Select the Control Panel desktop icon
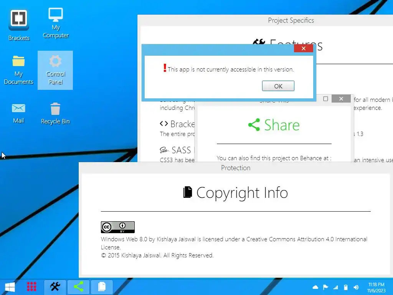Screen dimensions: 393x295 pos(55,70)
